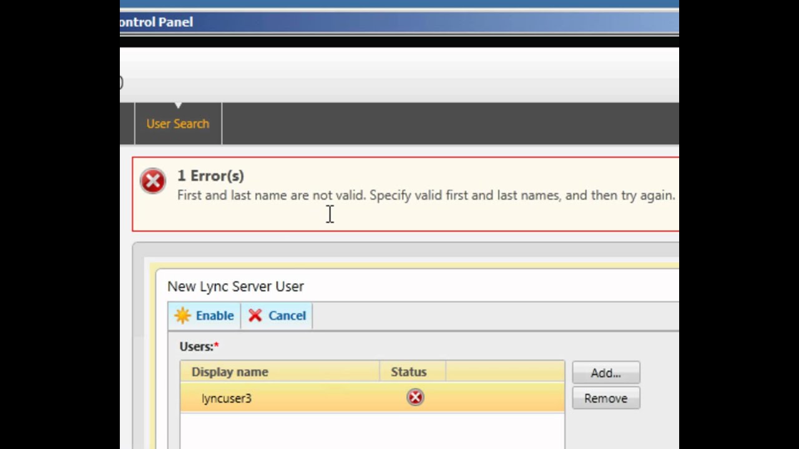Sort by the Display name column header
The image size is (799, 449).
[x=230, y=372]
